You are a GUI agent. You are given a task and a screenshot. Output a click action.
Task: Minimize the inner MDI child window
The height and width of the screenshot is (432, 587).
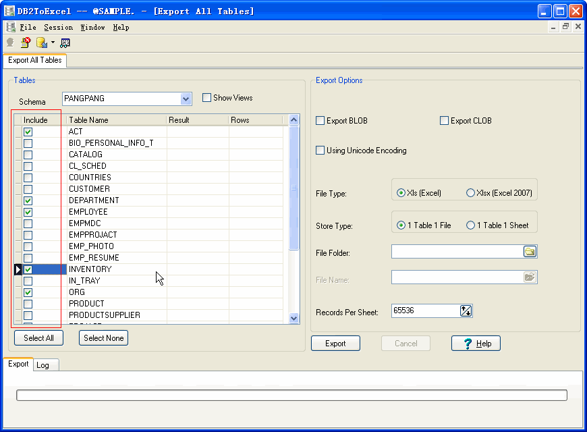coord(553,26)
